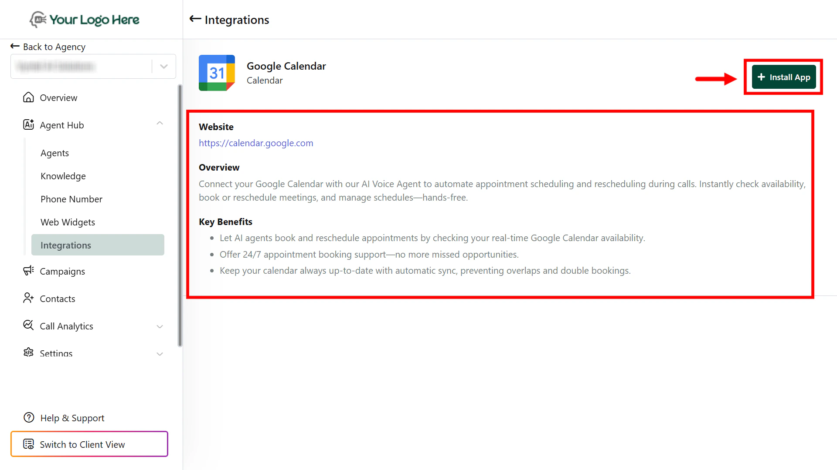Viewport: 837px width, 470px height.
Task: Click the Call Analytics icon
Action: [28, 326]
